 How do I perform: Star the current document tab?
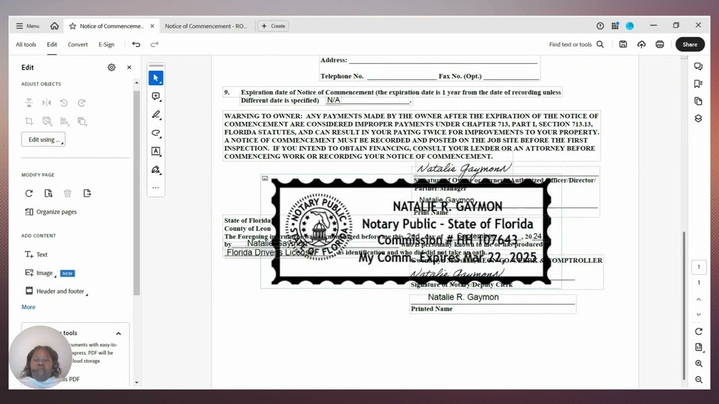coord(72,26)
